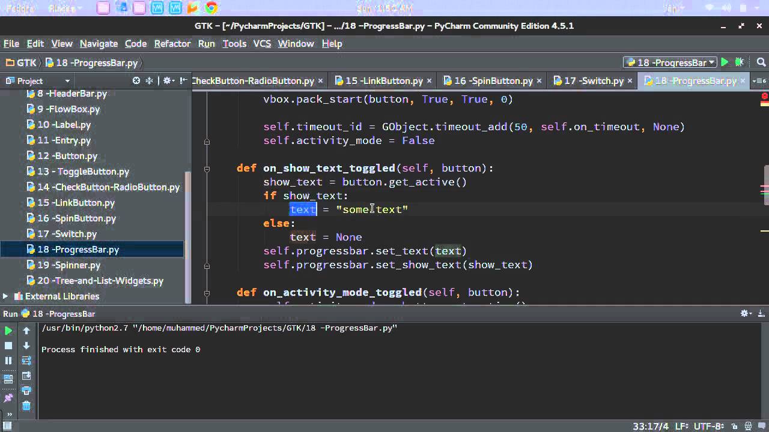Close the 17 -Switch.py tab

click(x=629, y=80)
